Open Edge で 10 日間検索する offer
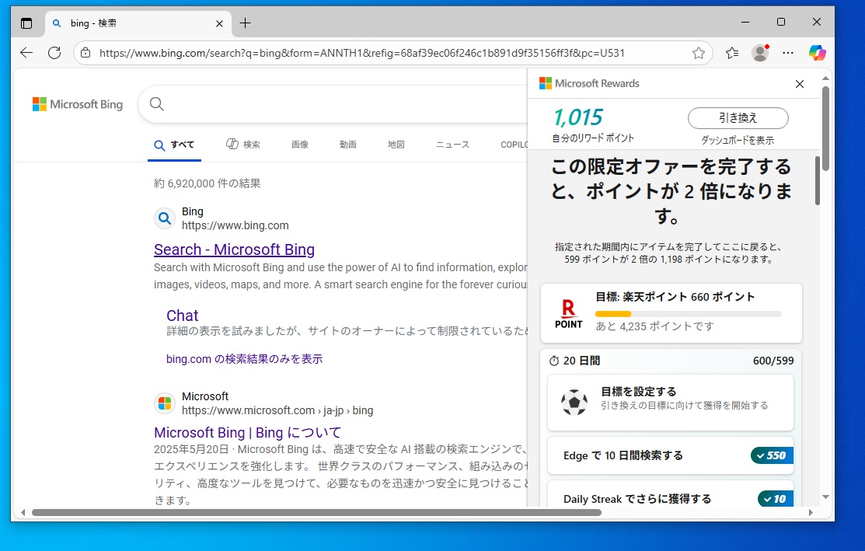Image resolution: width=865 pixels, height=551 pixels. 670,455
